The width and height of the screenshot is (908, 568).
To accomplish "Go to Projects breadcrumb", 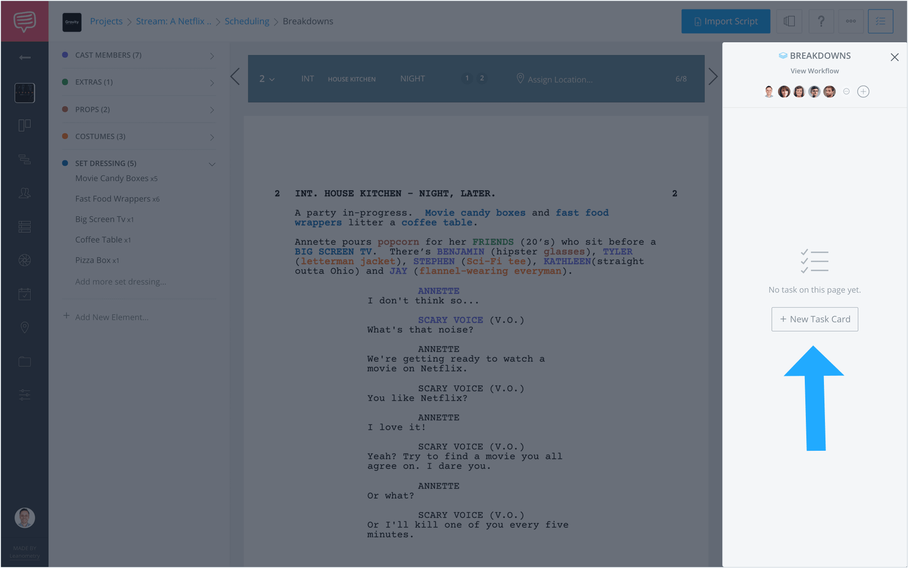I will tap(106, 21).
